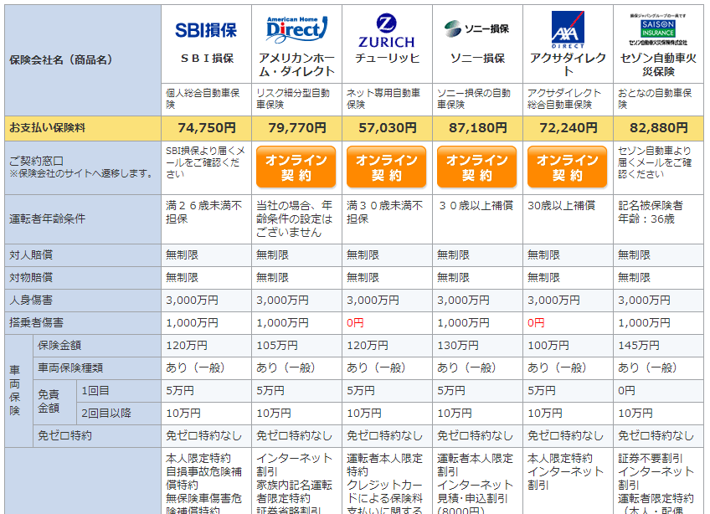Image resolution: width=710 pixels, height=514 pixels.
Task: Select the ソニー損保 company name text
Action: 477,59
